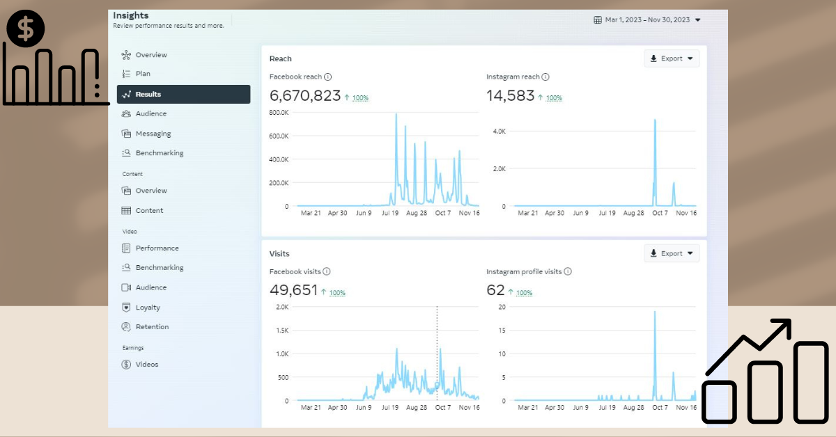
Task: Click the Mar 1, 2023 – Nov 30, 2023 range
Action: (x=647, y=20)
